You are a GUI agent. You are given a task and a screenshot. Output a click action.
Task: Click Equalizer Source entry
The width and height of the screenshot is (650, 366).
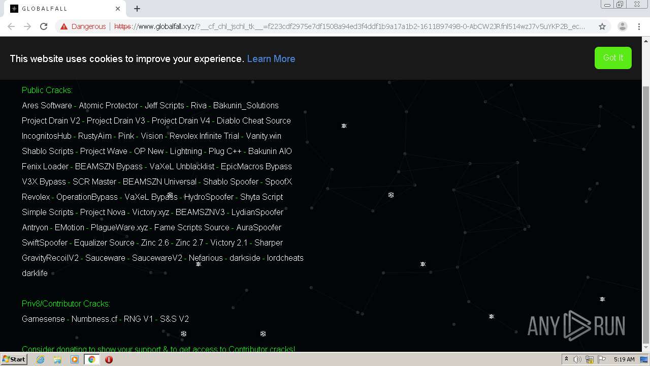pyautogui.click(x=104, y=242)
